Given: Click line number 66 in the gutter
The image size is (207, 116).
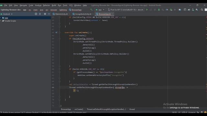Looking at the screenshot, I should [53, 87].
